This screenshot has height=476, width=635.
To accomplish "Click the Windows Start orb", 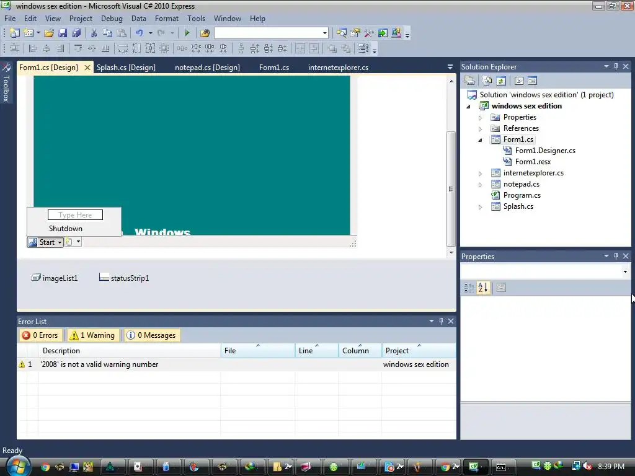I will click(x=18, y=466).
